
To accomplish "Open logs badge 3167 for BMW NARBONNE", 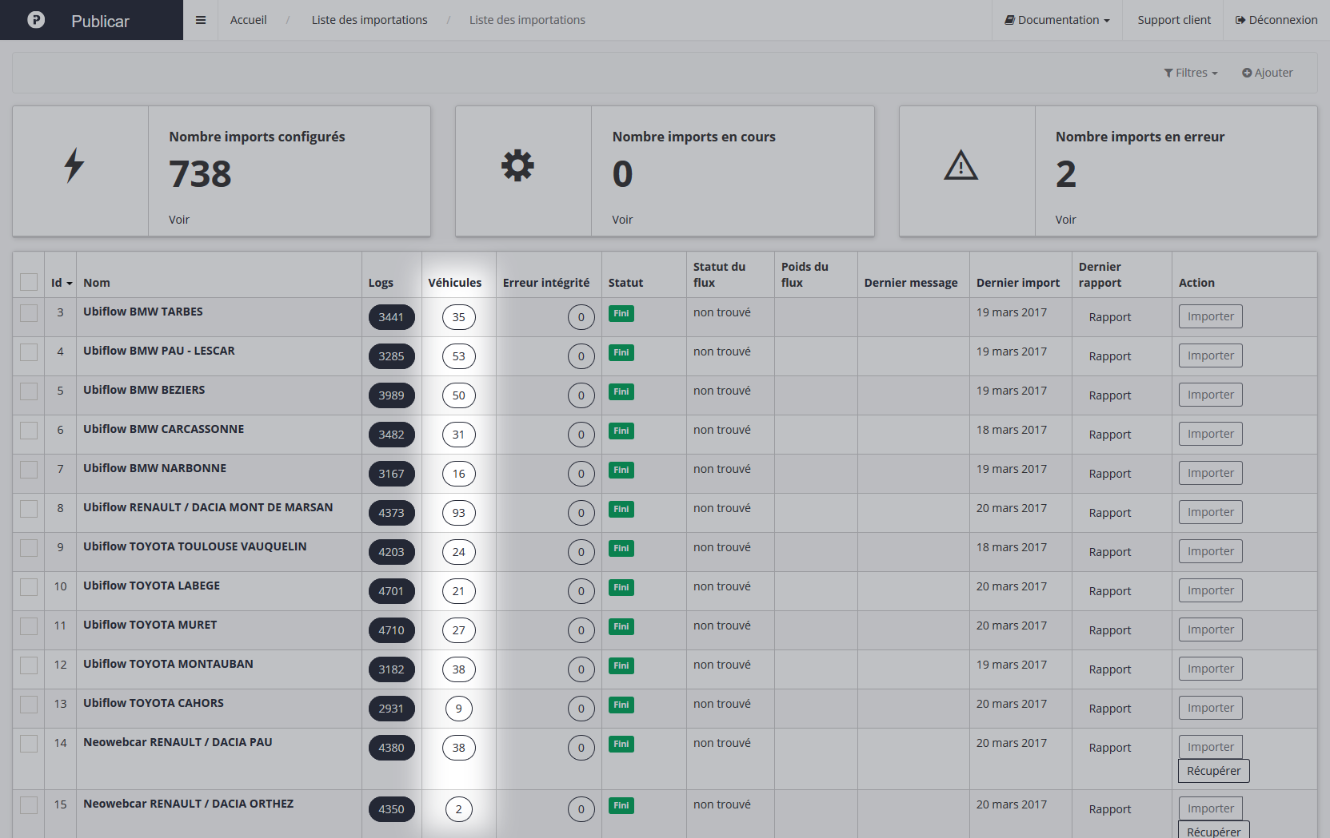I will click(x=391, y=474).
